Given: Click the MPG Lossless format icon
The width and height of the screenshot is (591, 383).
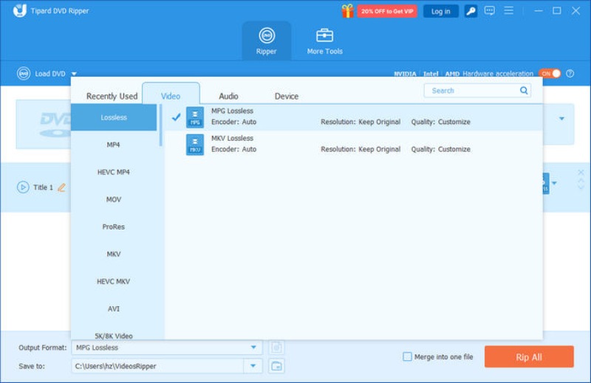Looking at the screenshot, I should tap(195, 117).
